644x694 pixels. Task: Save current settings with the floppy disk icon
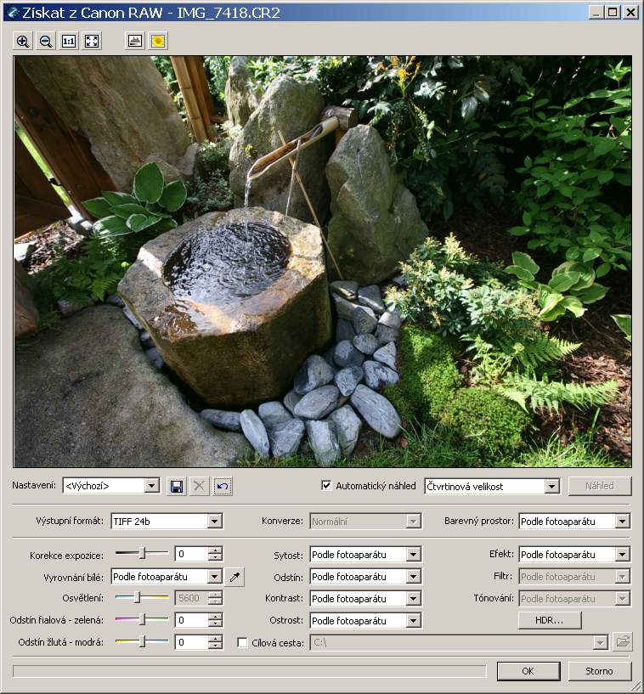[x=177, y=486]
